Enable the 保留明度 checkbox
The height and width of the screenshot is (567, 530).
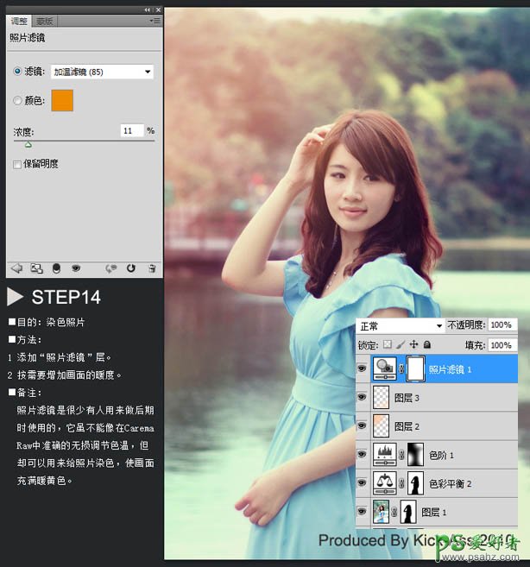(x=17, y=164)
